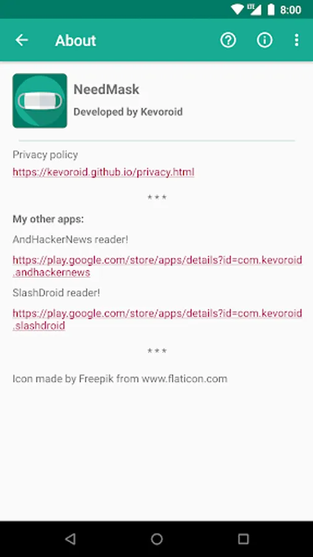Tap the Android back navigation button
This screenshot has width=313, height=557.
click(71, 539)
